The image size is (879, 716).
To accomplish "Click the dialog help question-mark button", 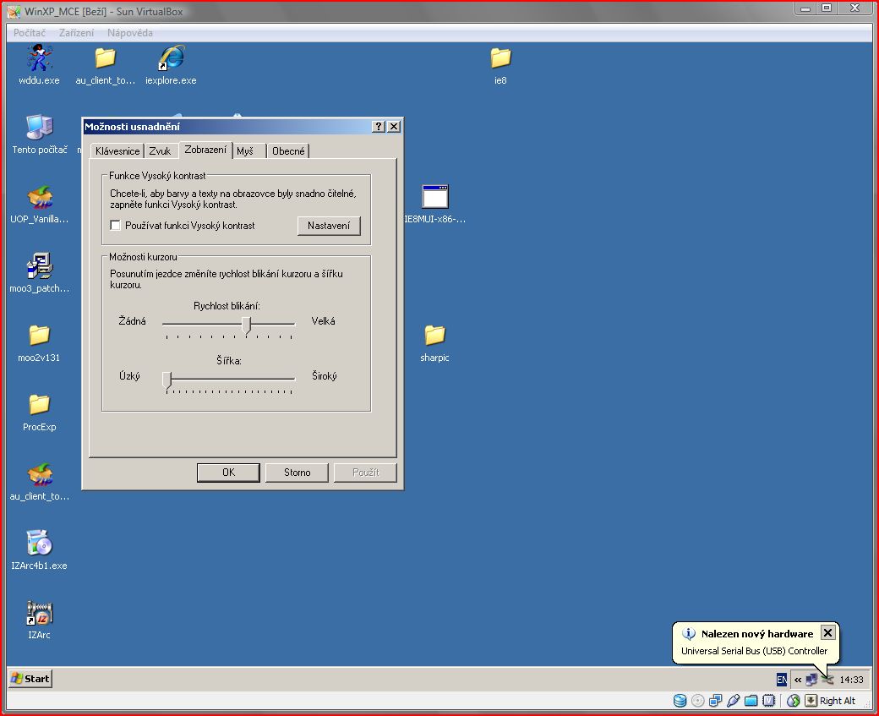I will (379, 127).
